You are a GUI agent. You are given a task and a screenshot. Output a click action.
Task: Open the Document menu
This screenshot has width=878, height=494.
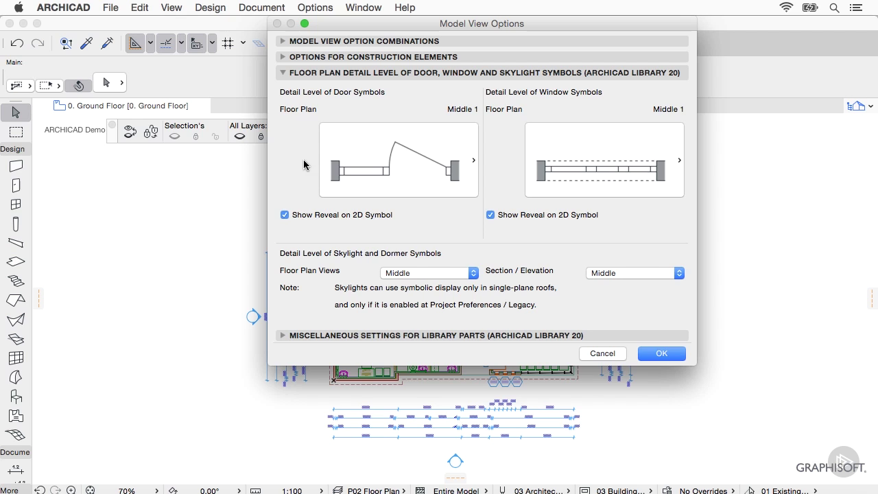pos(261,8)
